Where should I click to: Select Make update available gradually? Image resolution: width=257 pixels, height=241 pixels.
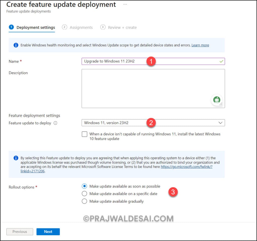coord(84,201)
